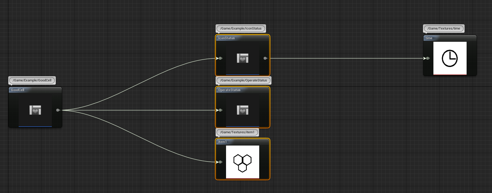Select the time node title bar
The width and height of the screenshot is (492, 193).
click(450, 38)
